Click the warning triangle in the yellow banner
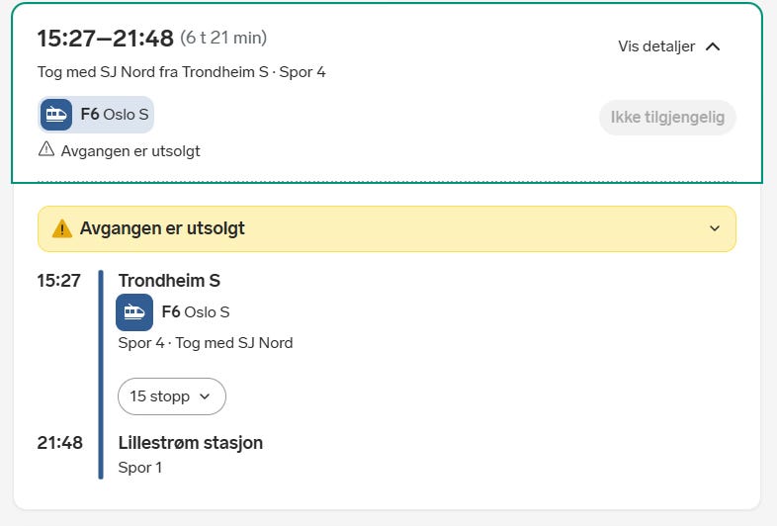 [62, 228]
